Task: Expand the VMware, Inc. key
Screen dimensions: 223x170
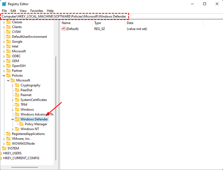Action: [4, 139]
